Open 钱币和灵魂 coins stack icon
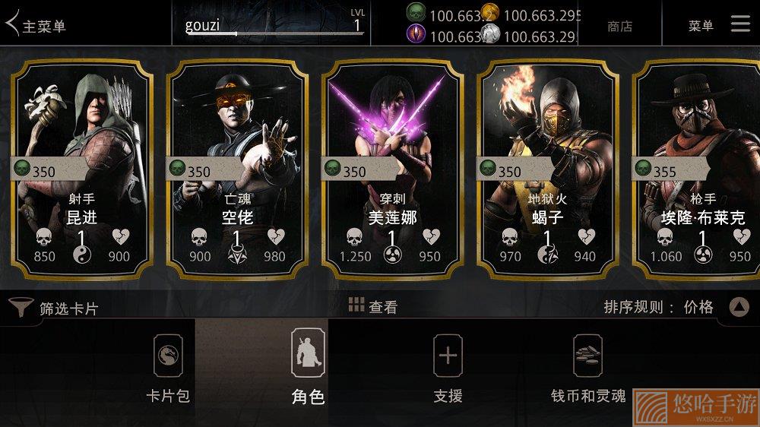760x427 pixels. coord(587,356)
